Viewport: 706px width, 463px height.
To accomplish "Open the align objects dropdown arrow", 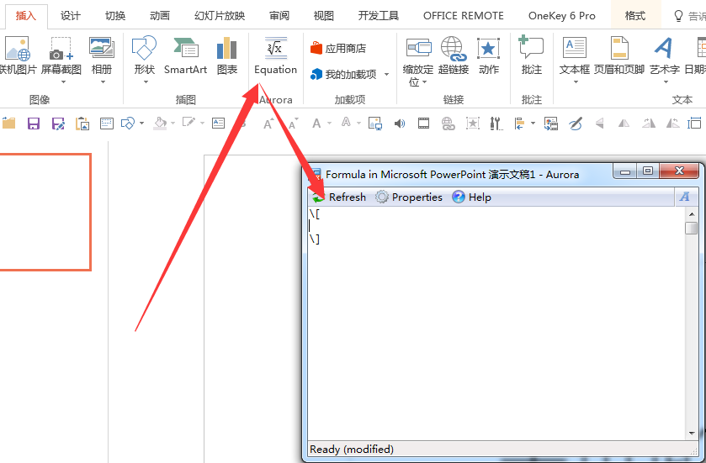I will [533, 124].
